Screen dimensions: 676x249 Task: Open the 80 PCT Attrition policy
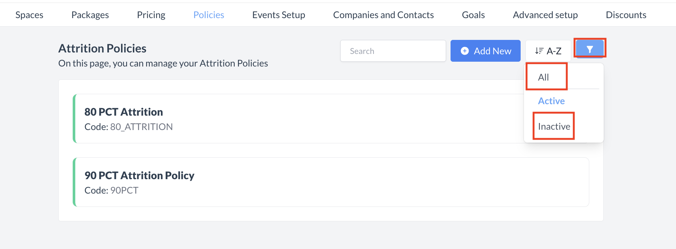click(x=124, y=112)
